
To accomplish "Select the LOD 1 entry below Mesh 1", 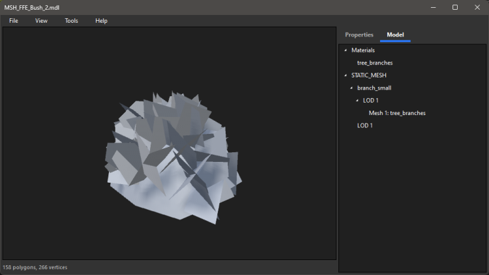I will 365,125.
